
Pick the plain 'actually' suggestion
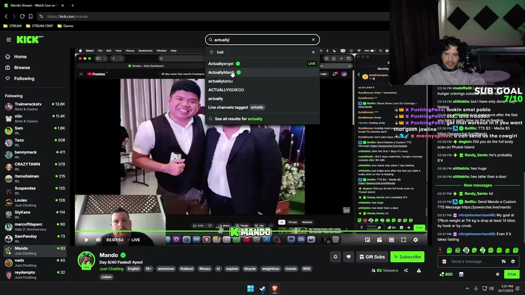coord(262,99)
